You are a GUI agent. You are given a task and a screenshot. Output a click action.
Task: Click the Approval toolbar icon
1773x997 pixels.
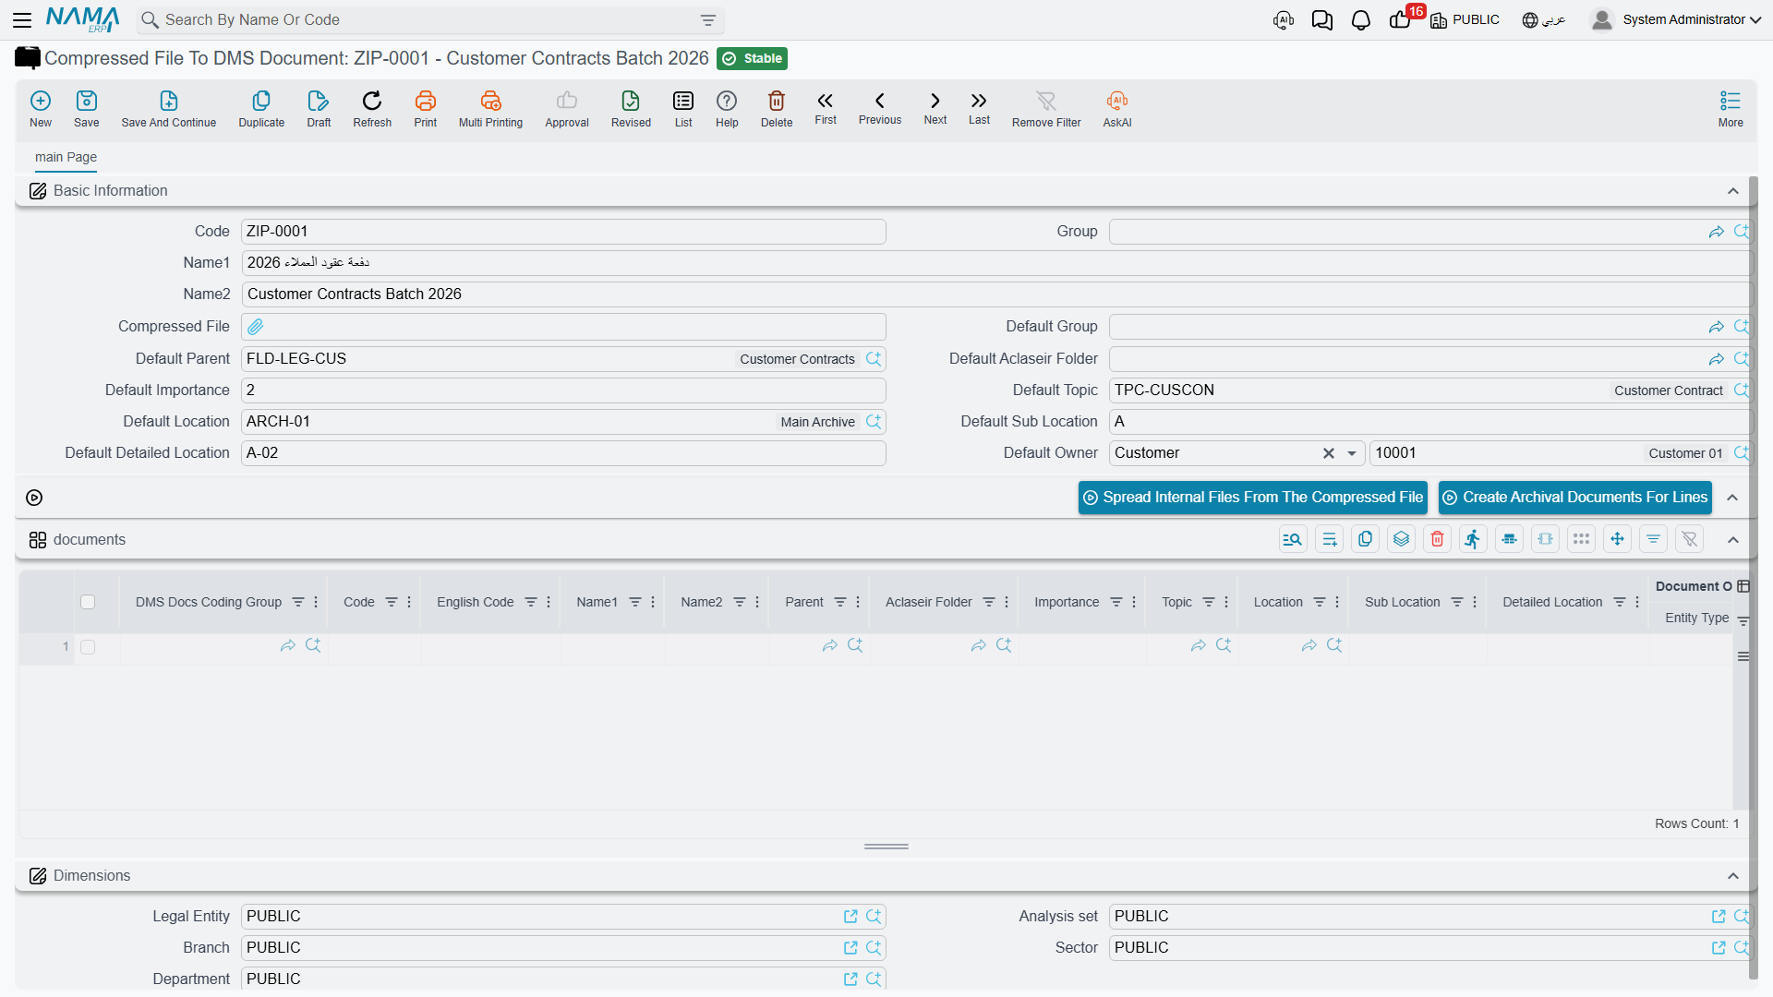tap(567, 109)
